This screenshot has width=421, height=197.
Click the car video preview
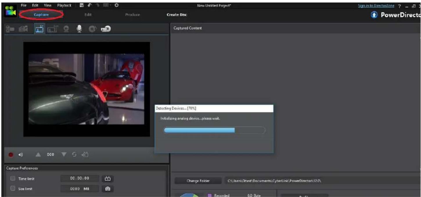(87, 89)
